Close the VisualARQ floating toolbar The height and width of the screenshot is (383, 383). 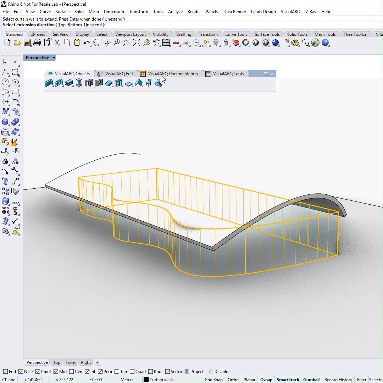[x=272, y=74]
